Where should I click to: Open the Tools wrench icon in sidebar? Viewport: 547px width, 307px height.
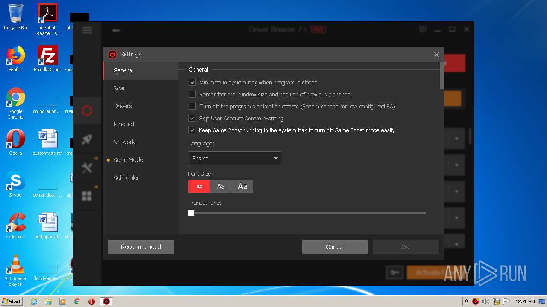(87, 168)
